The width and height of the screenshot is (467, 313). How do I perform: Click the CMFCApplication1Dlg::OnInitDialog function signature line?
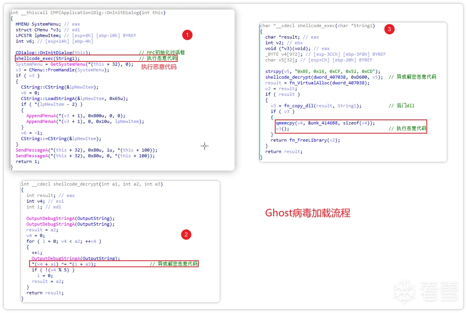click(88, 13)
